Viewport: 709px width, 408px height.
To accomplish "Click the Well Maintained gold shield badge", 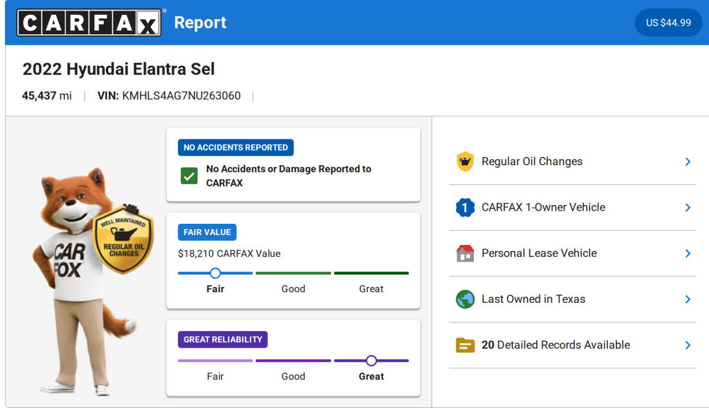I will click(x=123, y=240).
